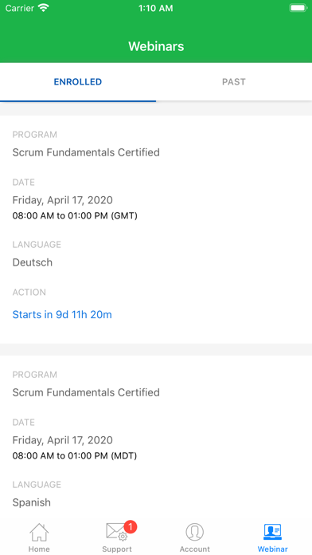Tap the Deutsch language value

[x=33, y=262]
